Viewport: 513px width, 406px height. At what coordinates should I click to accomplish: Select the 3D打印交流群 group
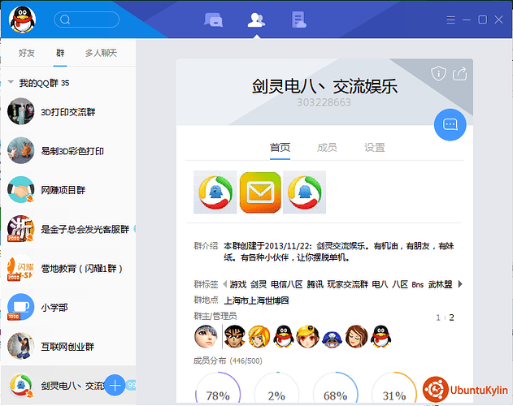(68, 112)
